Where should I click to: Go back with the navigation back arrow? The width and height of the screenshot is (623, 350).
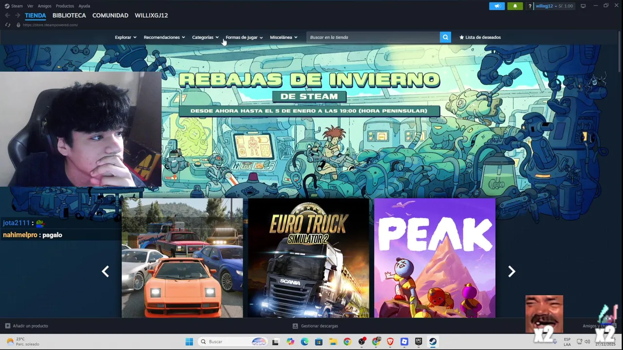[x=7, y=16]
